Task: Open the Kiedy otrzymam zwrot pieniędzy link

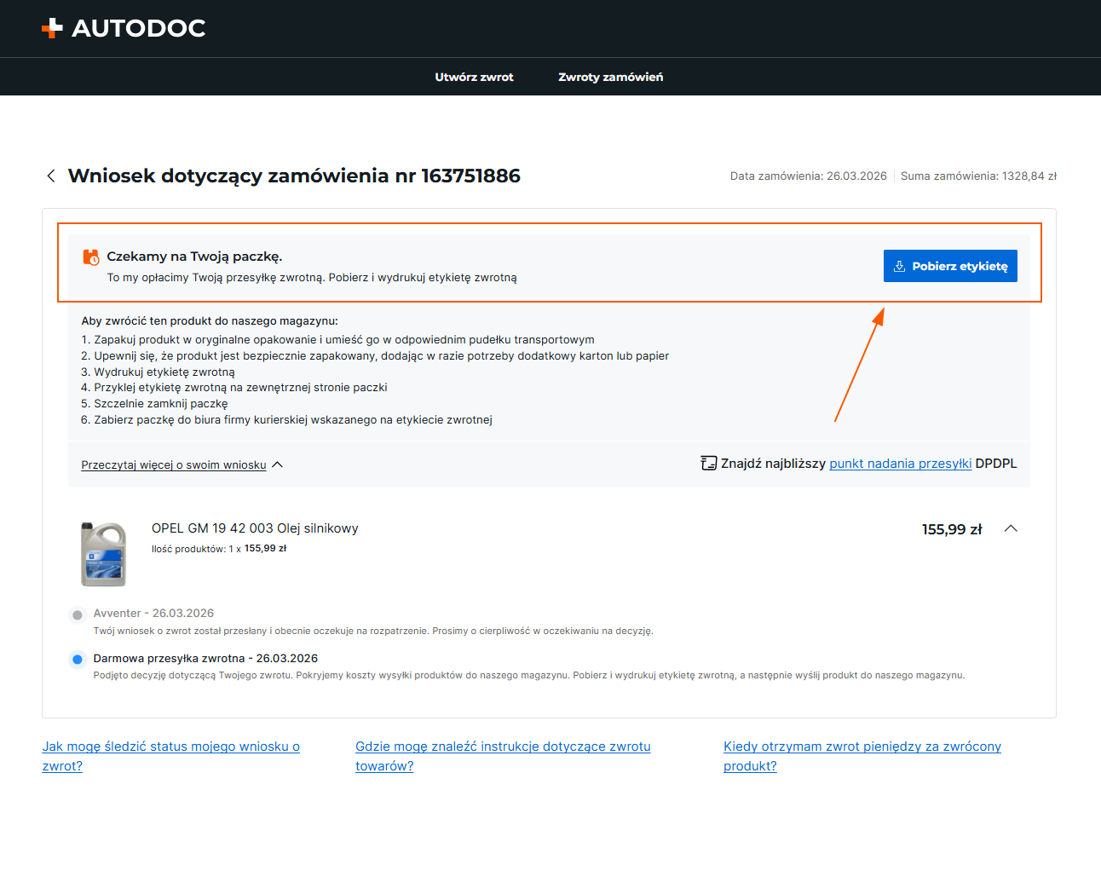Action: pyautogui.click(x=862, y=756)
